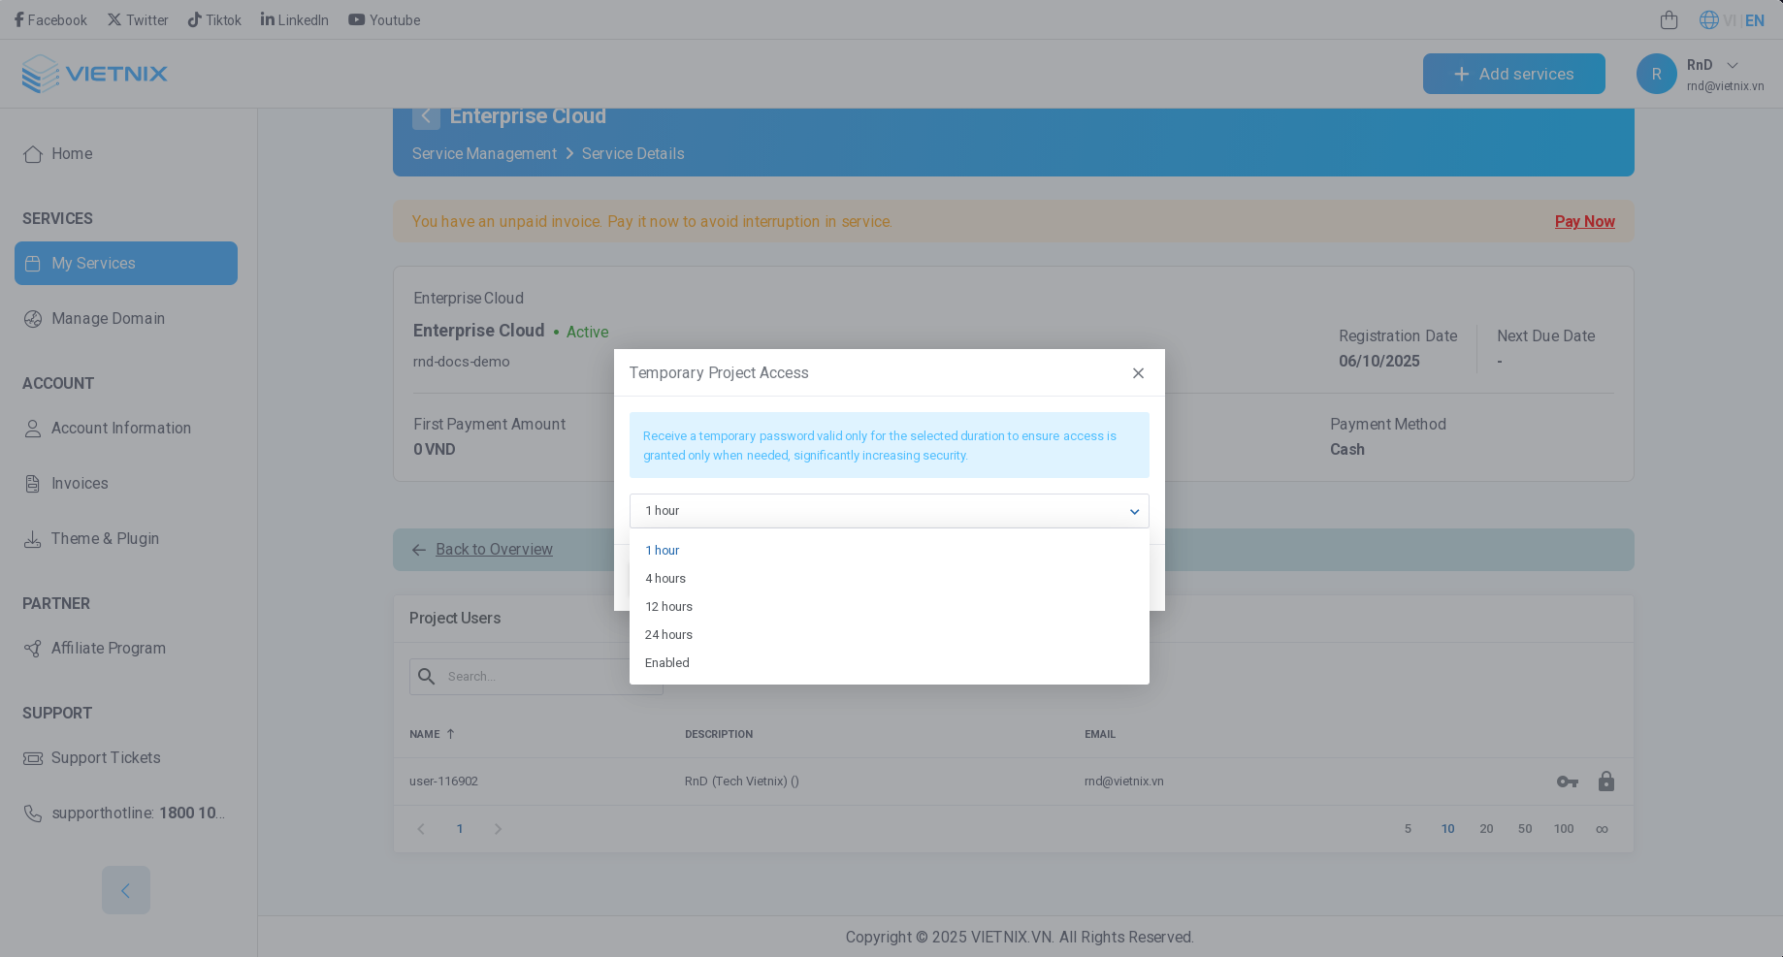This screenshot has width=1783, height=957.
Task: Select the key icon for user-116902
Action: click(x=1568, y=781)
